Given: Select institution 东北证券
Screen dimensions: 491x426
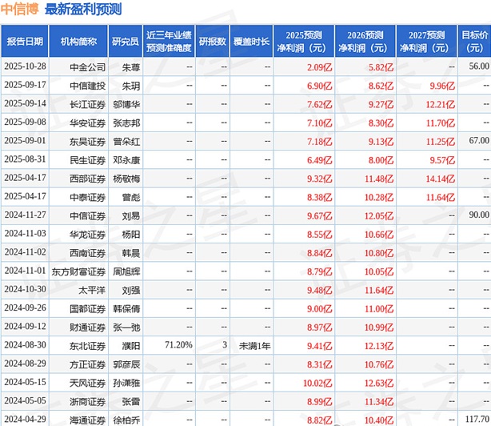Looking at the screenshot, I should [x=87, y=346].
